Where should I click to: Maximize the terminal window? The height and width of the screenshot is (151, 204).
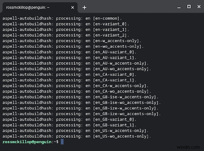tap(189, 7)
